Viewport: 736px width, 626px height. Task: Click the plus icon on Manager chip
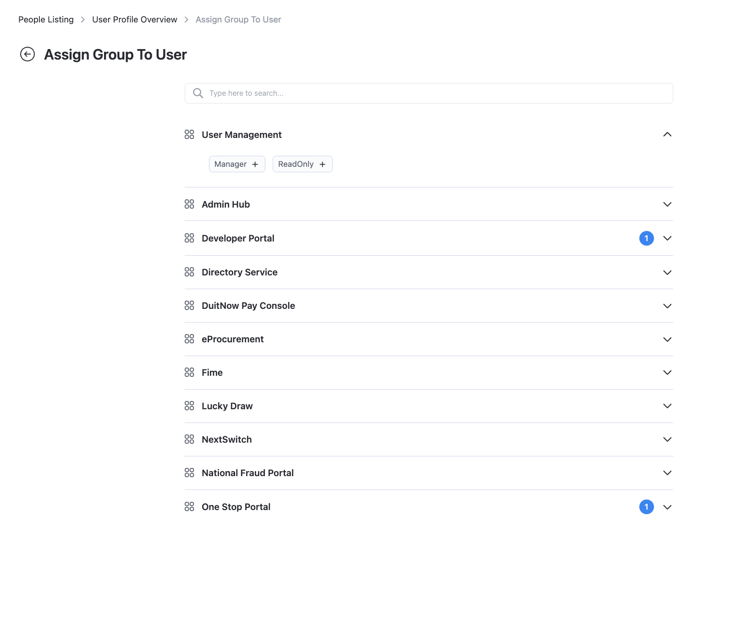[255, 165]
